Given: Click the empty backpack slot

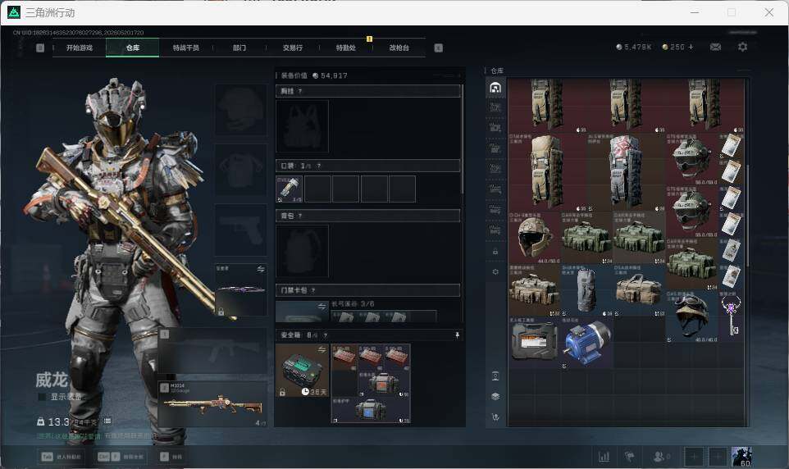Looking at the screenshot, I should pyautogui.click(x=302, y=251).
